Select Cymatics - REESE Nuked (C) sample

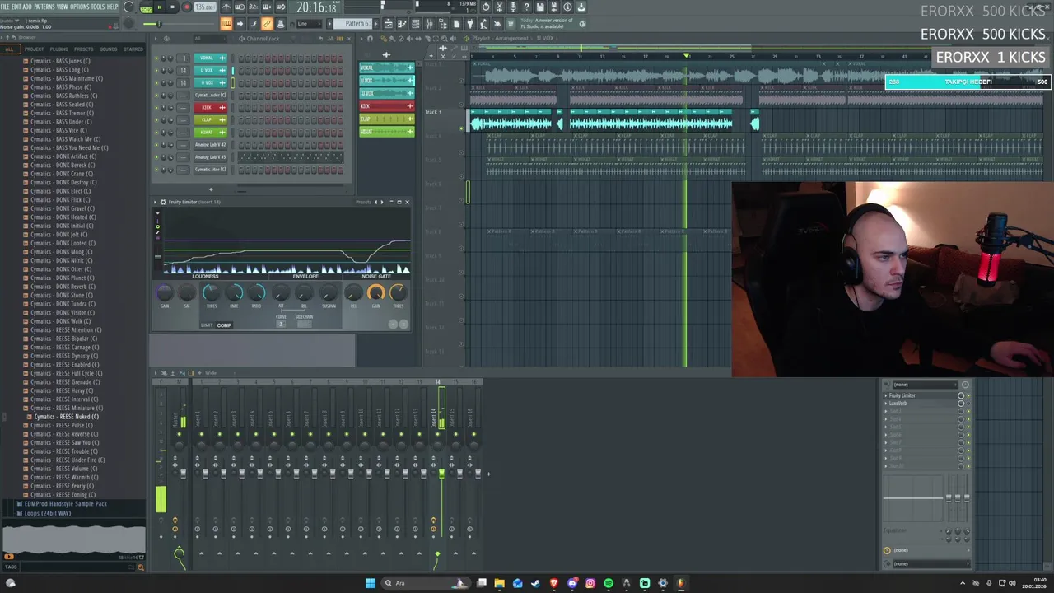pyautogui.click(x=66, y=417)
